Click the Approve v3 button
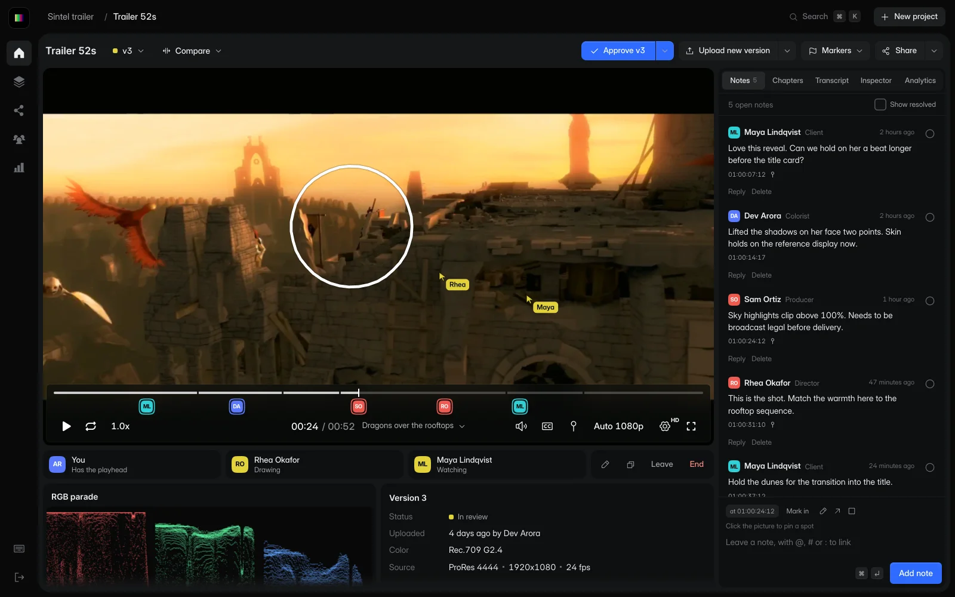Screen dimensions: 955x597 click(618, 51)
